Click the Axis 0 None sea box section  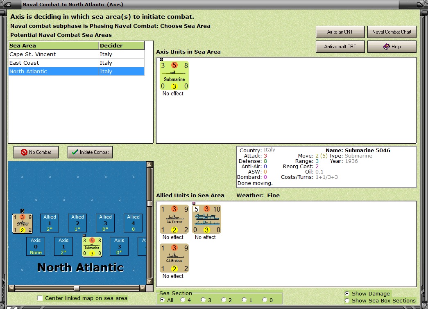(x=36, y=246)
